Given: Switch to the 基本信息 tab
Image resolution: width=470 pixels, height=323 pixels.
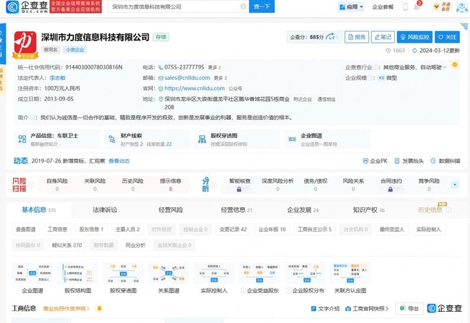Looking at the screenshot, I should [39, 210].
